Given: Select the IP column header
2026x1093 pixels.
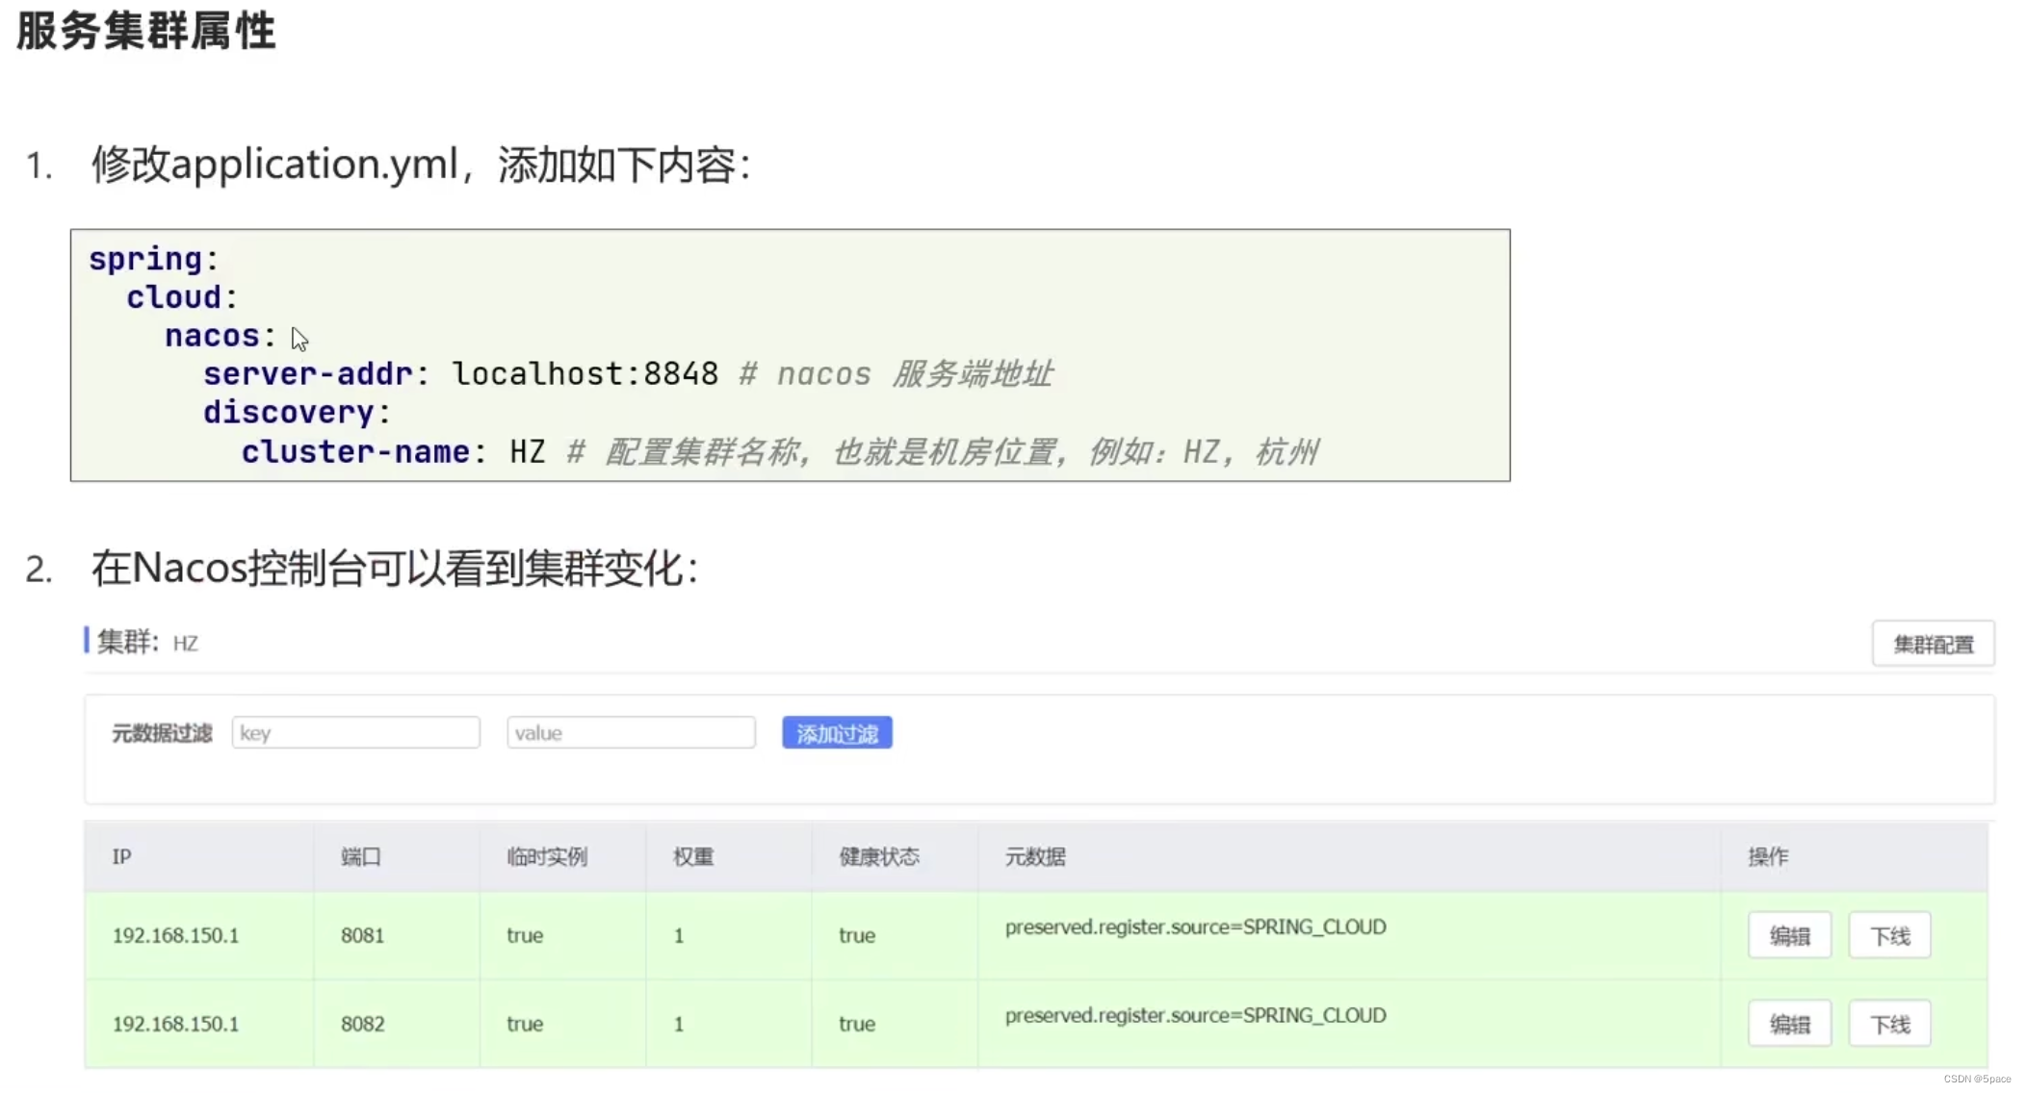Looking at the screenshot, I should (121, 856).
